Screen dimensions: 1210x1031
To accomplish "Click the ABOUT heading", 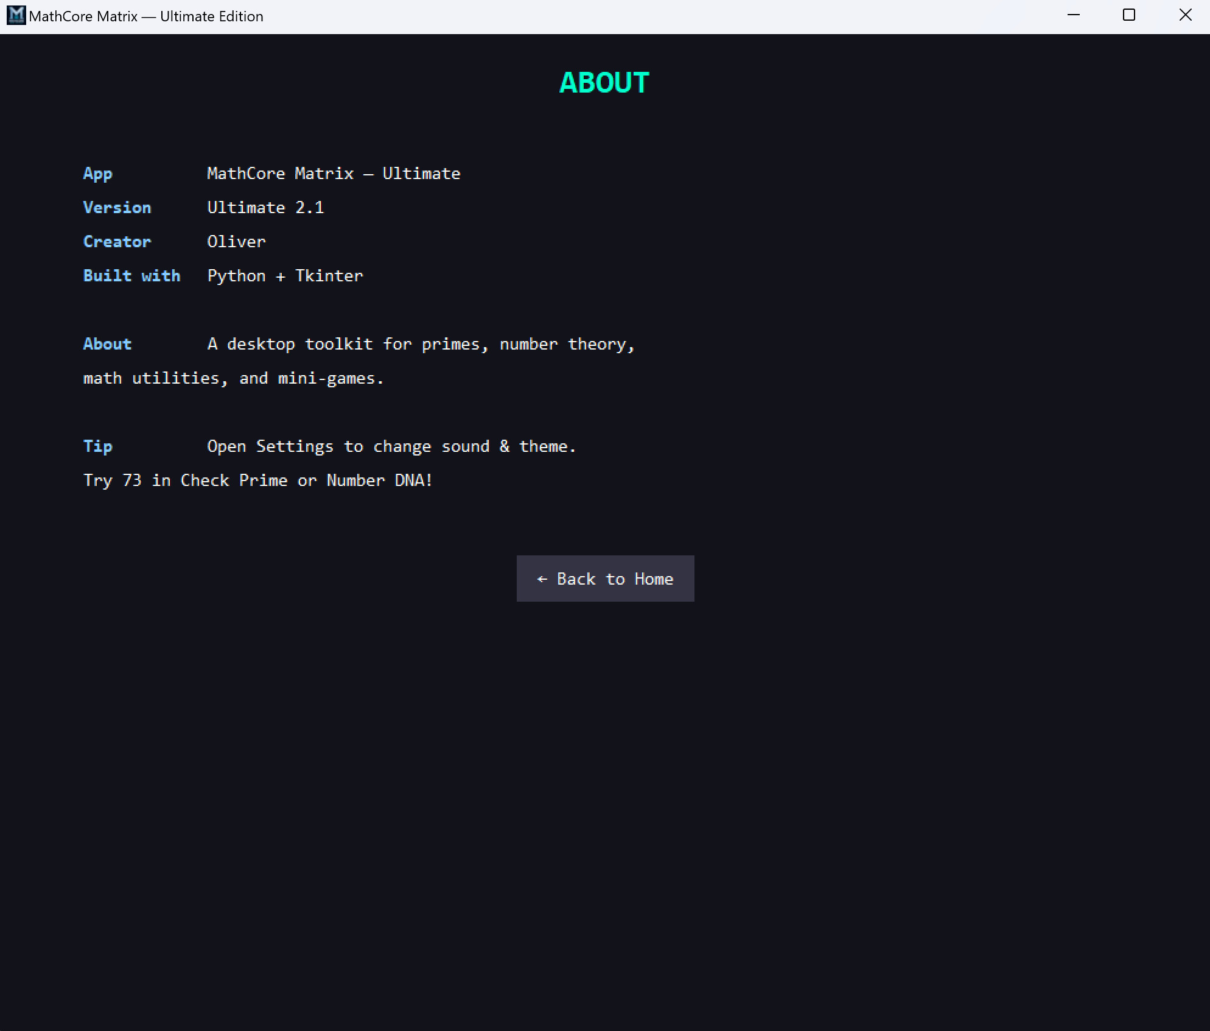I will pos(604,83).
